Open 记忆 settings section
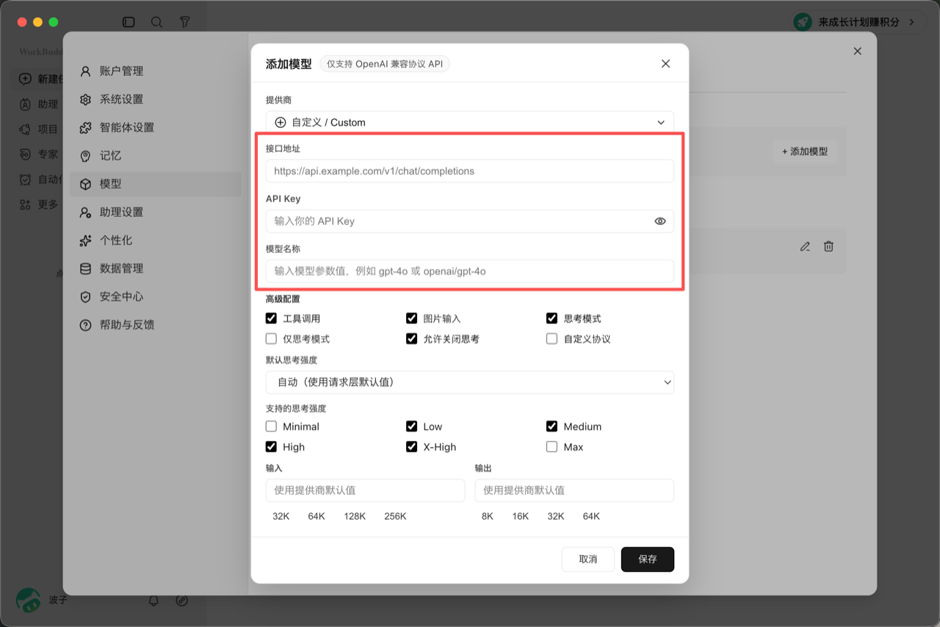 [155, 156]
